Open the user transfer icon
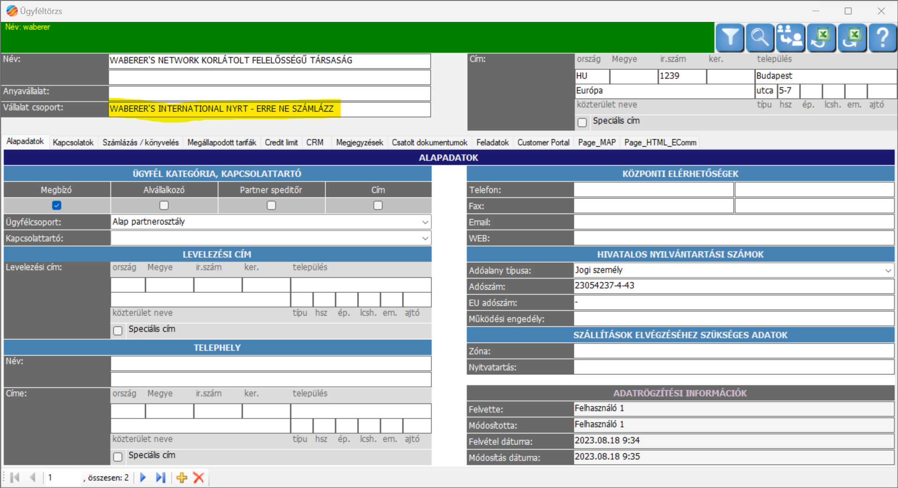The height and width of the screenshot is (488, 898). [790, 37]
